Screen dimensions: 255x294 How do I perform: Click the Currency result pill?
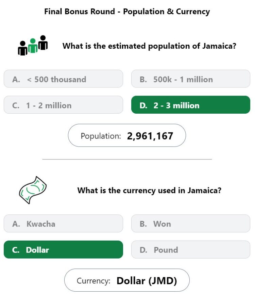point(127,280)
